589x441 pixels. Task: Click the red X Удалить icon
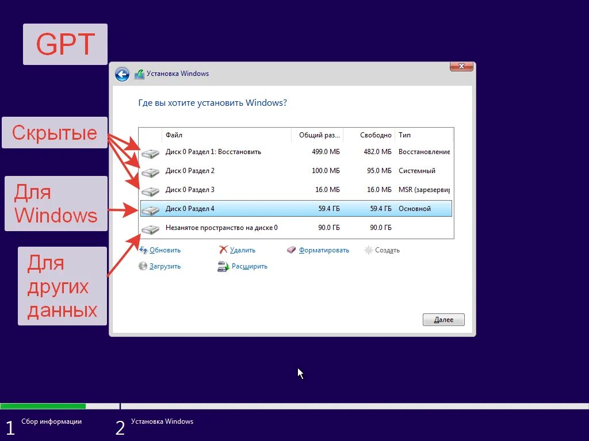[223, 250]
